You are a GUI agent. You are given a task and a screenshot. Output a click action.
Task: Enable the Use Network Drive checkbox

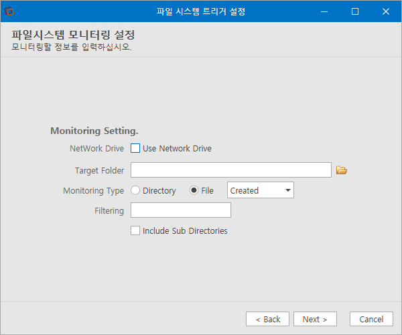[135, 148]
